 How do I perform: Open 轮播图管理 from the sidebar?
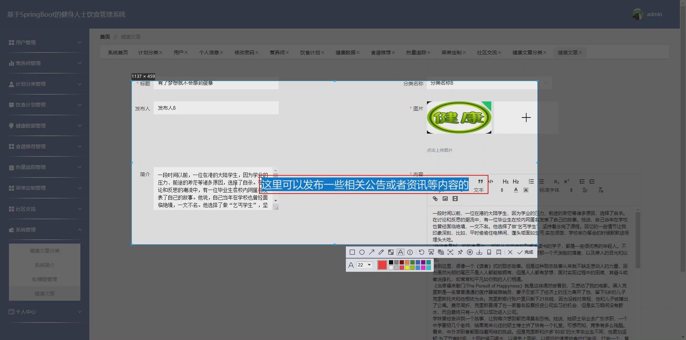pos(44,279)
